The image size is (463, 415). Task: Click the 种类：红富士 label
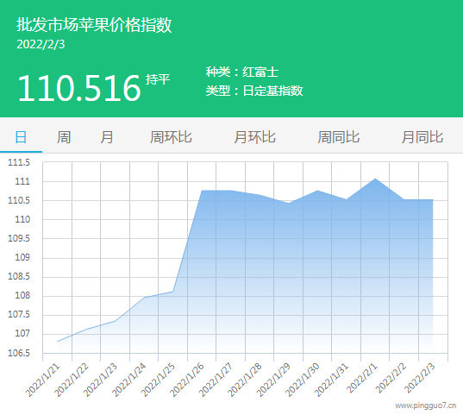pyautogui.click(x=242, y=72)
